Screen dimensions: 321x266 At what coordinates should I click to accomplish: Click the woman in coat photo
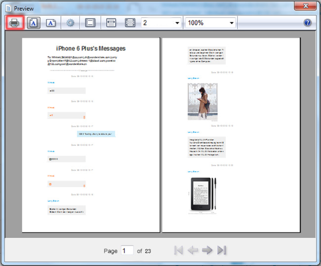pos(203,102)
